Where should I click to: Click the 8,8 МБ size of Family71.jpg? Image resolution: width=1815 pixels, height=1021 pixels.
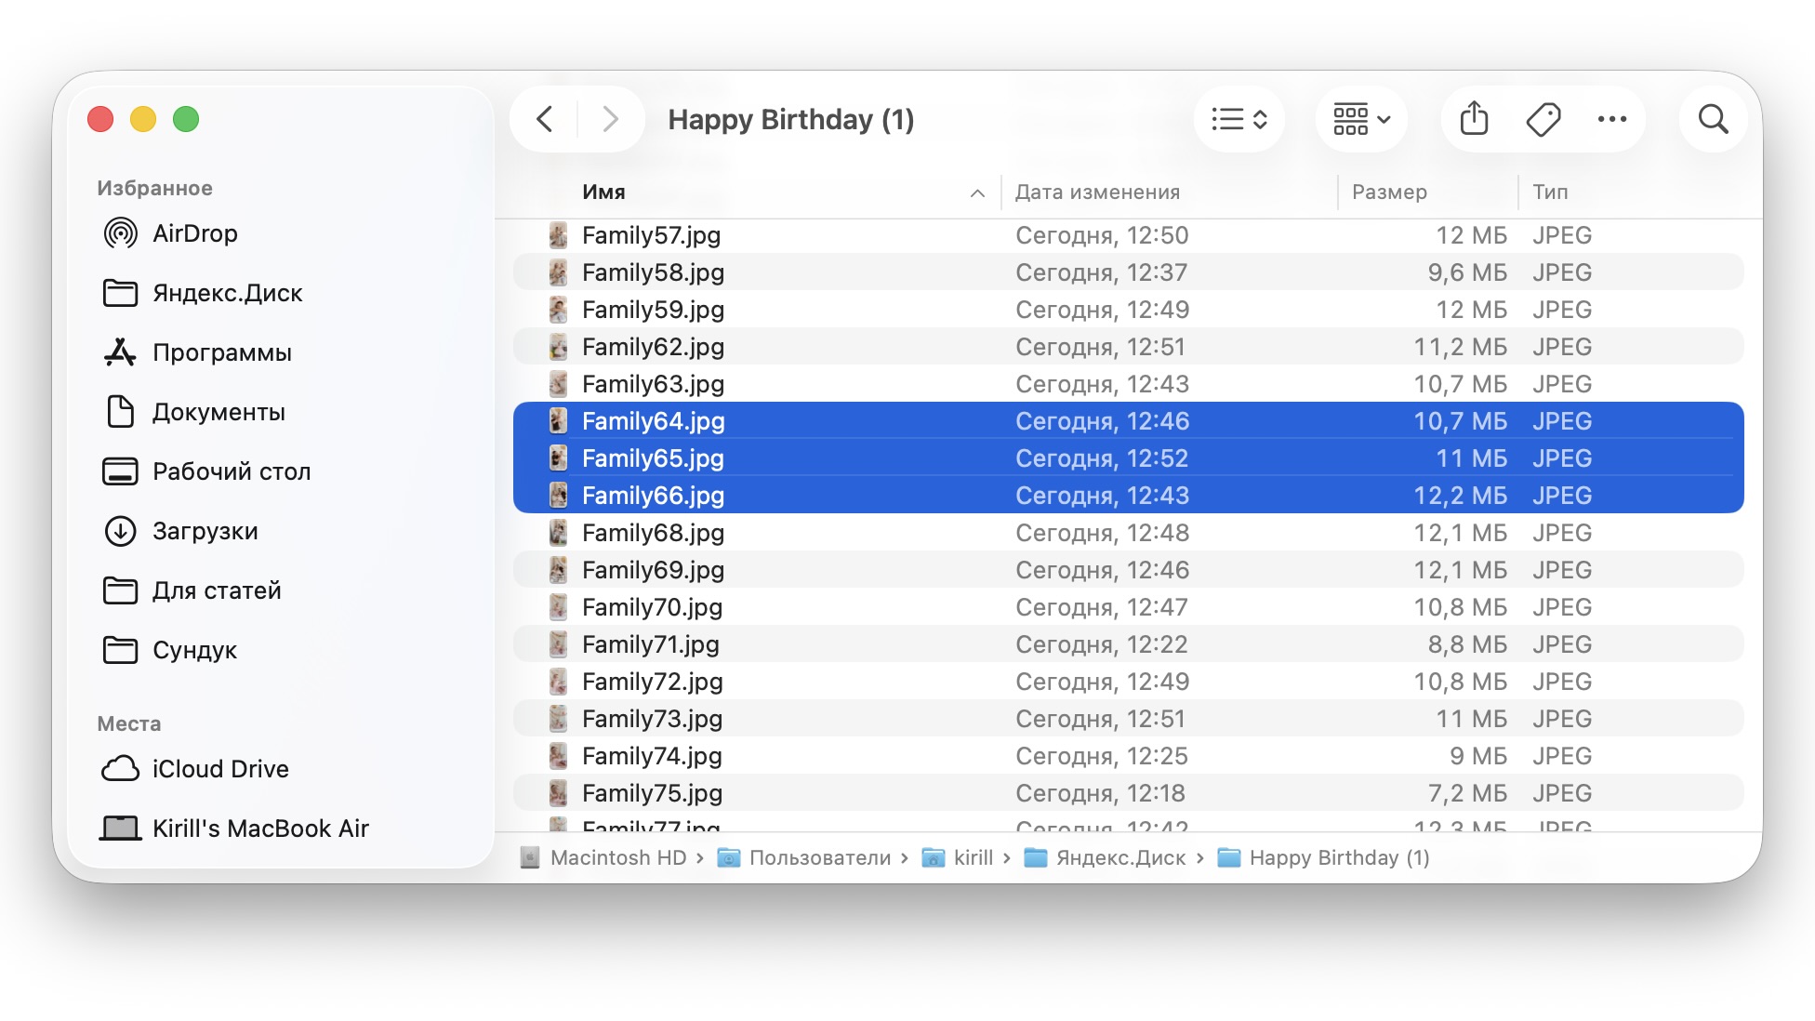[x=1467, y=644]
